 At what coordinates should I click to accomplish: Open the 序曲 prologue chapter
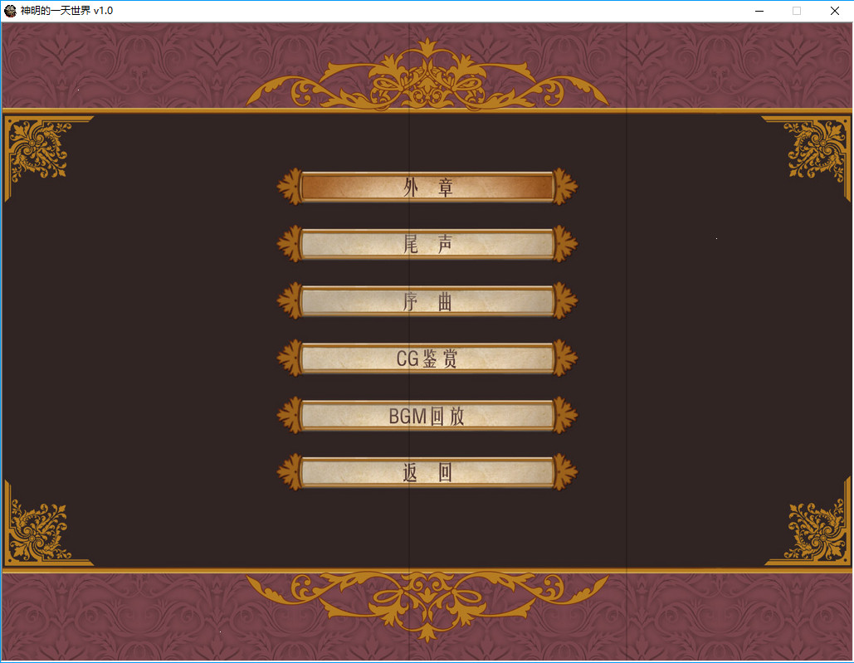pos(427,301)
